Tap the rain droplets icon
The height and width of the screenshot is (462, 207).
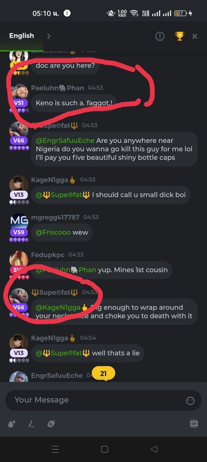pos(12,424)
